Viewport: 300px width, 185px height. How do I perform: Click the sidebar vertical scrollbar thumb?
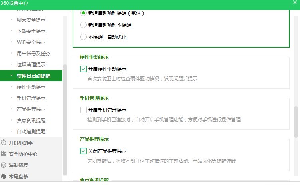click(65, 120)
